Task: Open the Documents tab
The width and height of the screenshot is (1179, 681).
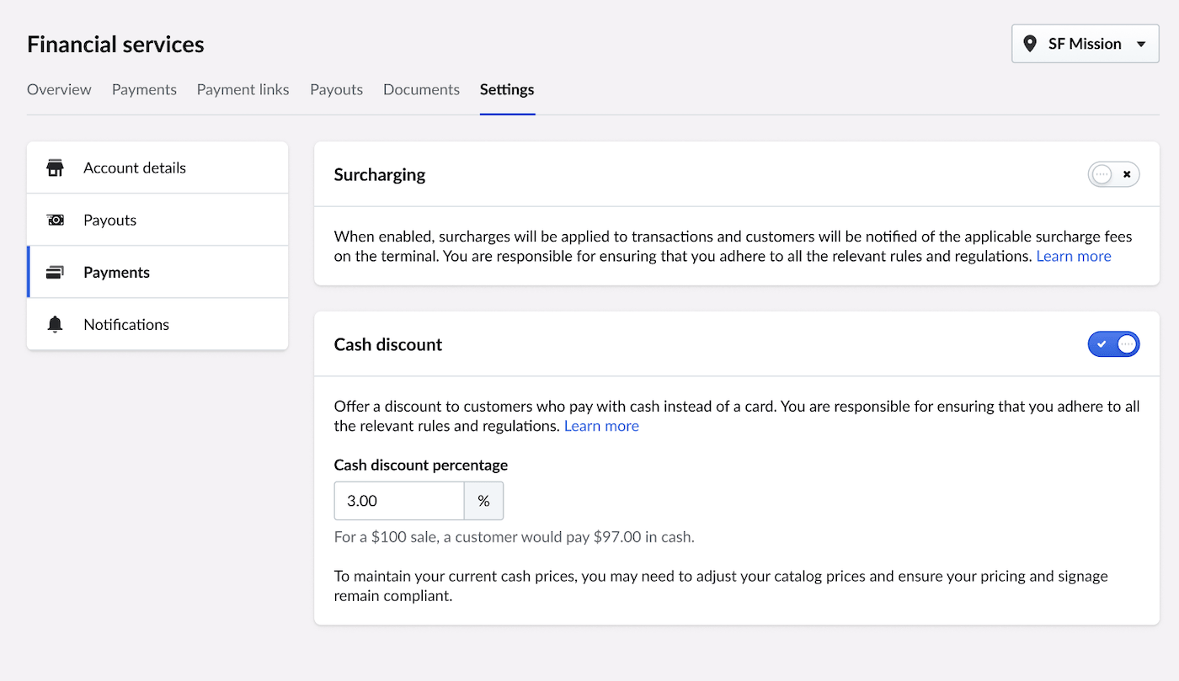Action: pyautogui.click(x=421, y=89)
